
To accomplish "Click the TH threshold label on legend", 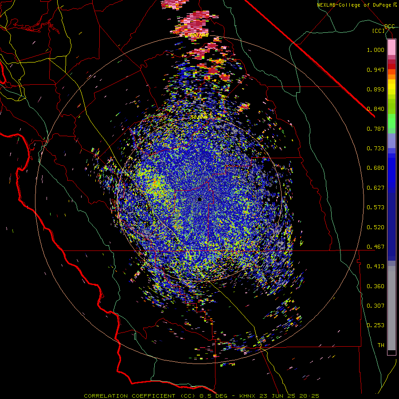I will [381, 345].
